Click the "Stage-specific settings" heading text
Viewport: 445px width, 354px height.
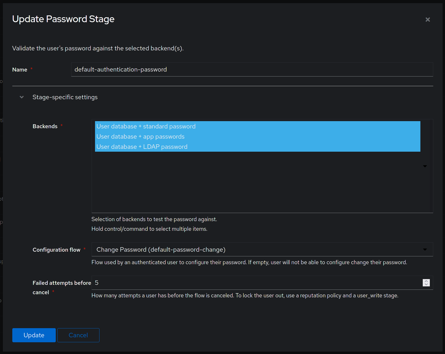click(65, 97)
